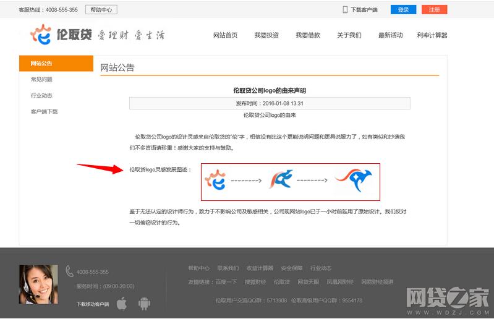Open the 伦取贷 friendly link in the footer

(x=282, y=282)
